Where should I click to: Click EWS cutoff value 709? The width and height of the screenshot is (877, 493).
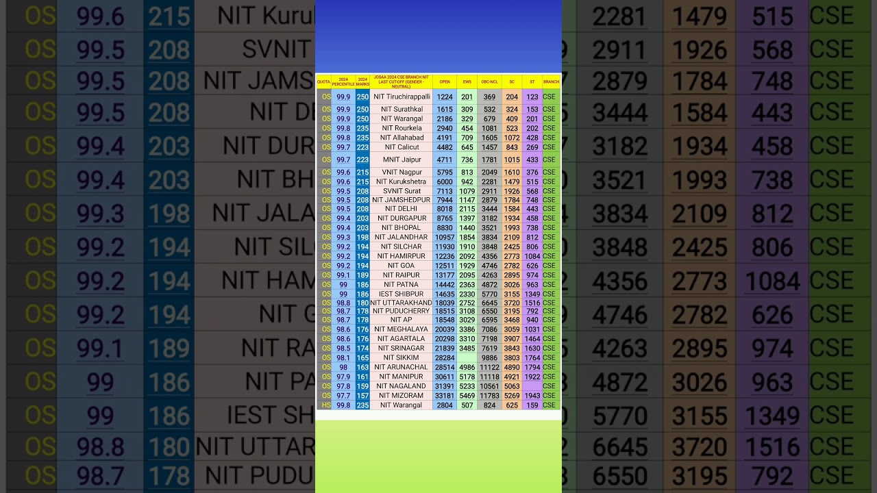(x=467, y=138)
